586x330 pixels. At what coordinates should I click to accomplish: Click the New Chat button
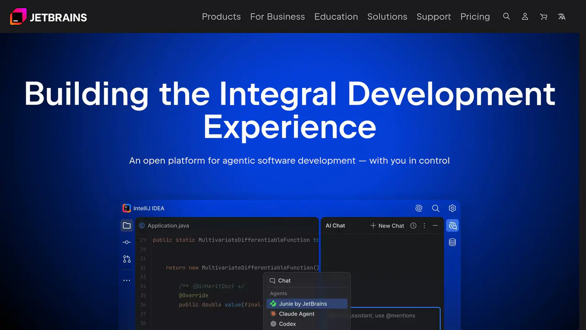click(387, 225)
